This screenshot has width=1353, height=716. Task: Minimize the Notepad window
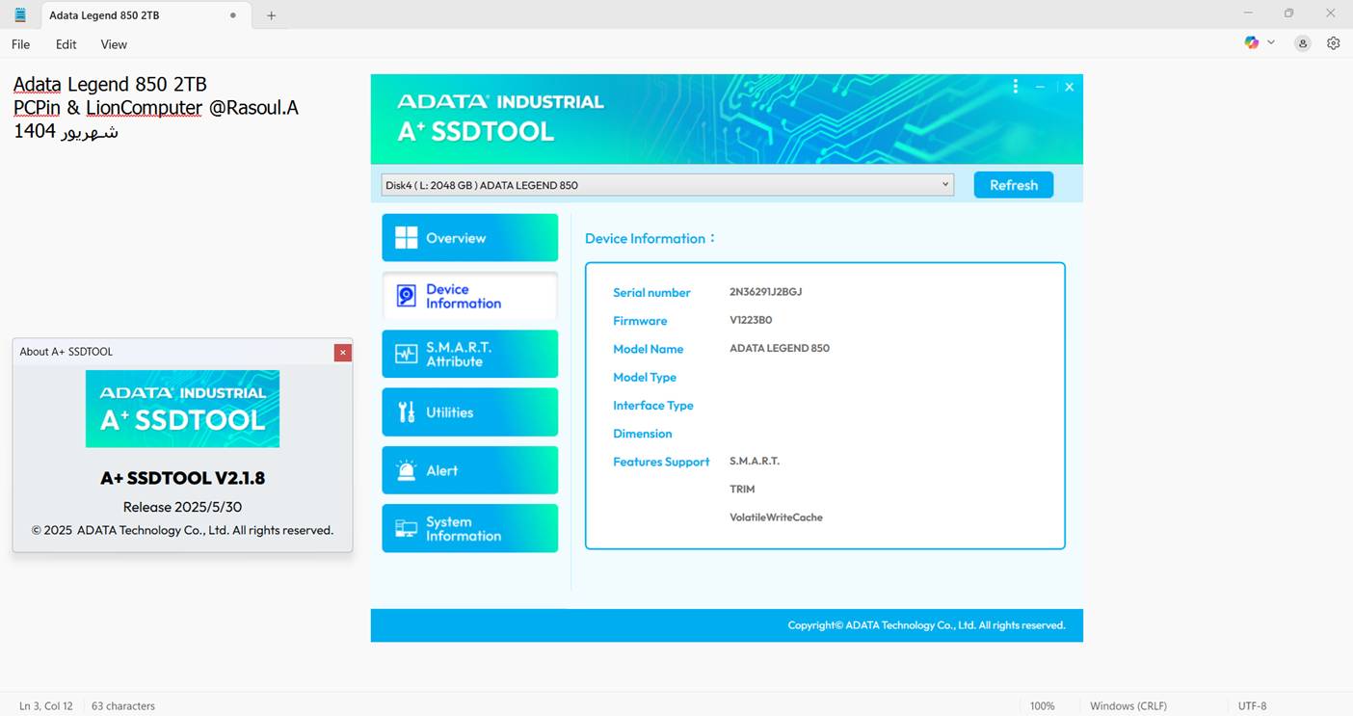pos(1249,13)
